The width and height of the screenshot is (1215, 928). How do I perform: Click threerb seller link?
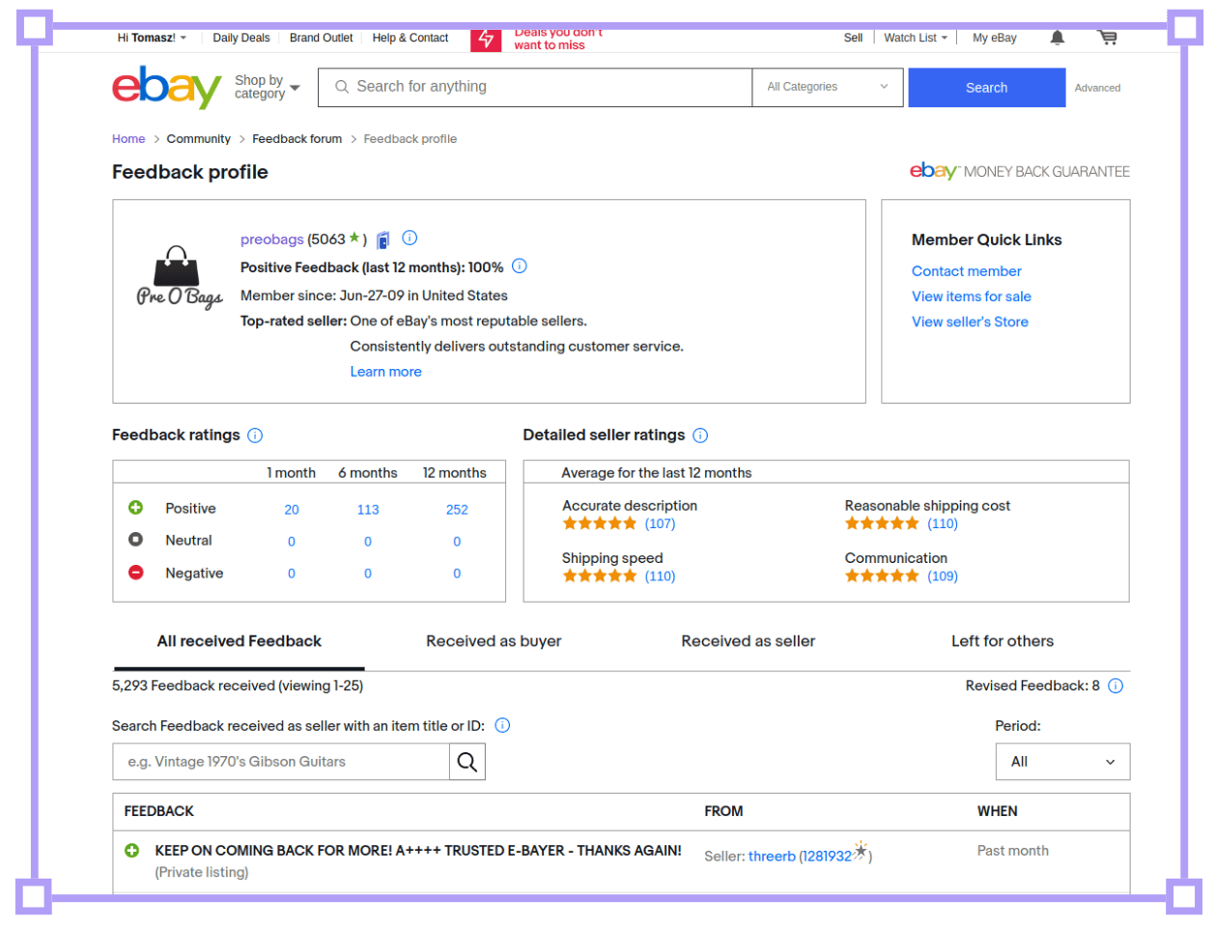[x=772, y=857]
